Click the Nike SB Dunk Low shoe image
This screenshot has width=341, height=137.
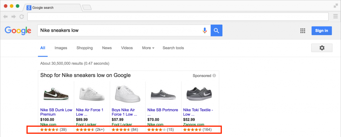point(56,94)
